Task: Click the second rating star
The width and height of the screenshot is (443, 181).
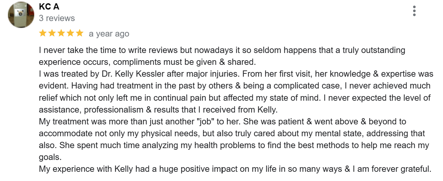Action: point(52,33)
